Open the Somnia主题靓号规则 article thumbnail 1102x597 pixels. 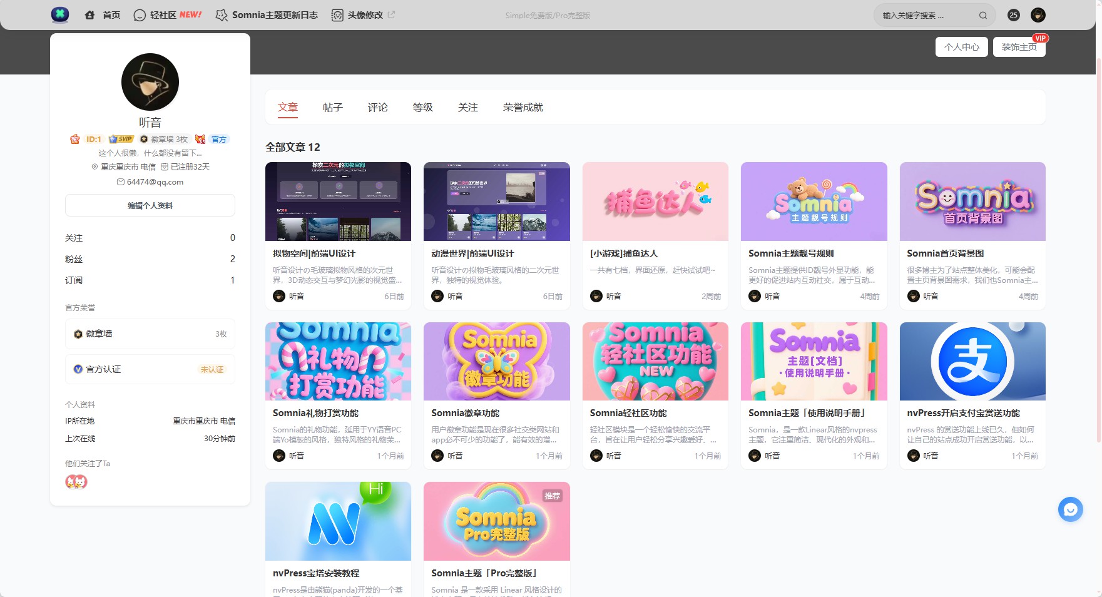pyautogui.click(x=814, y=202)
